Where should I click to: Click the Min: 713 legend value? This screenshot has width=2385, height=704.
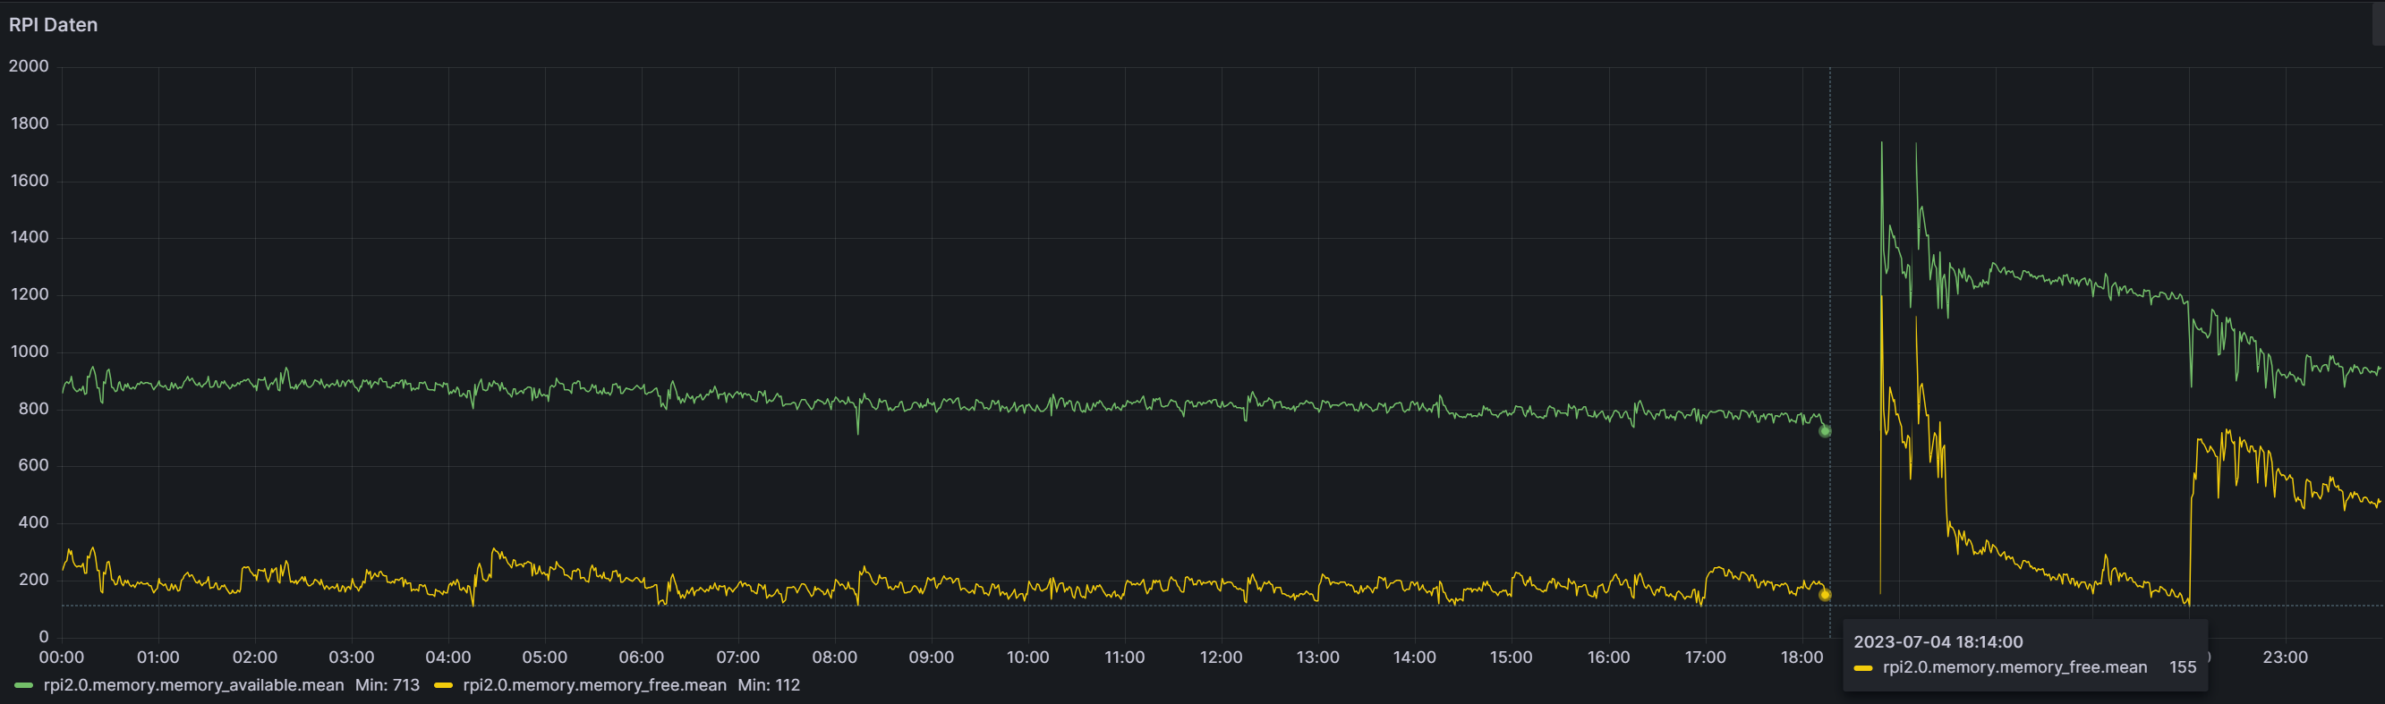coord(387,685)
